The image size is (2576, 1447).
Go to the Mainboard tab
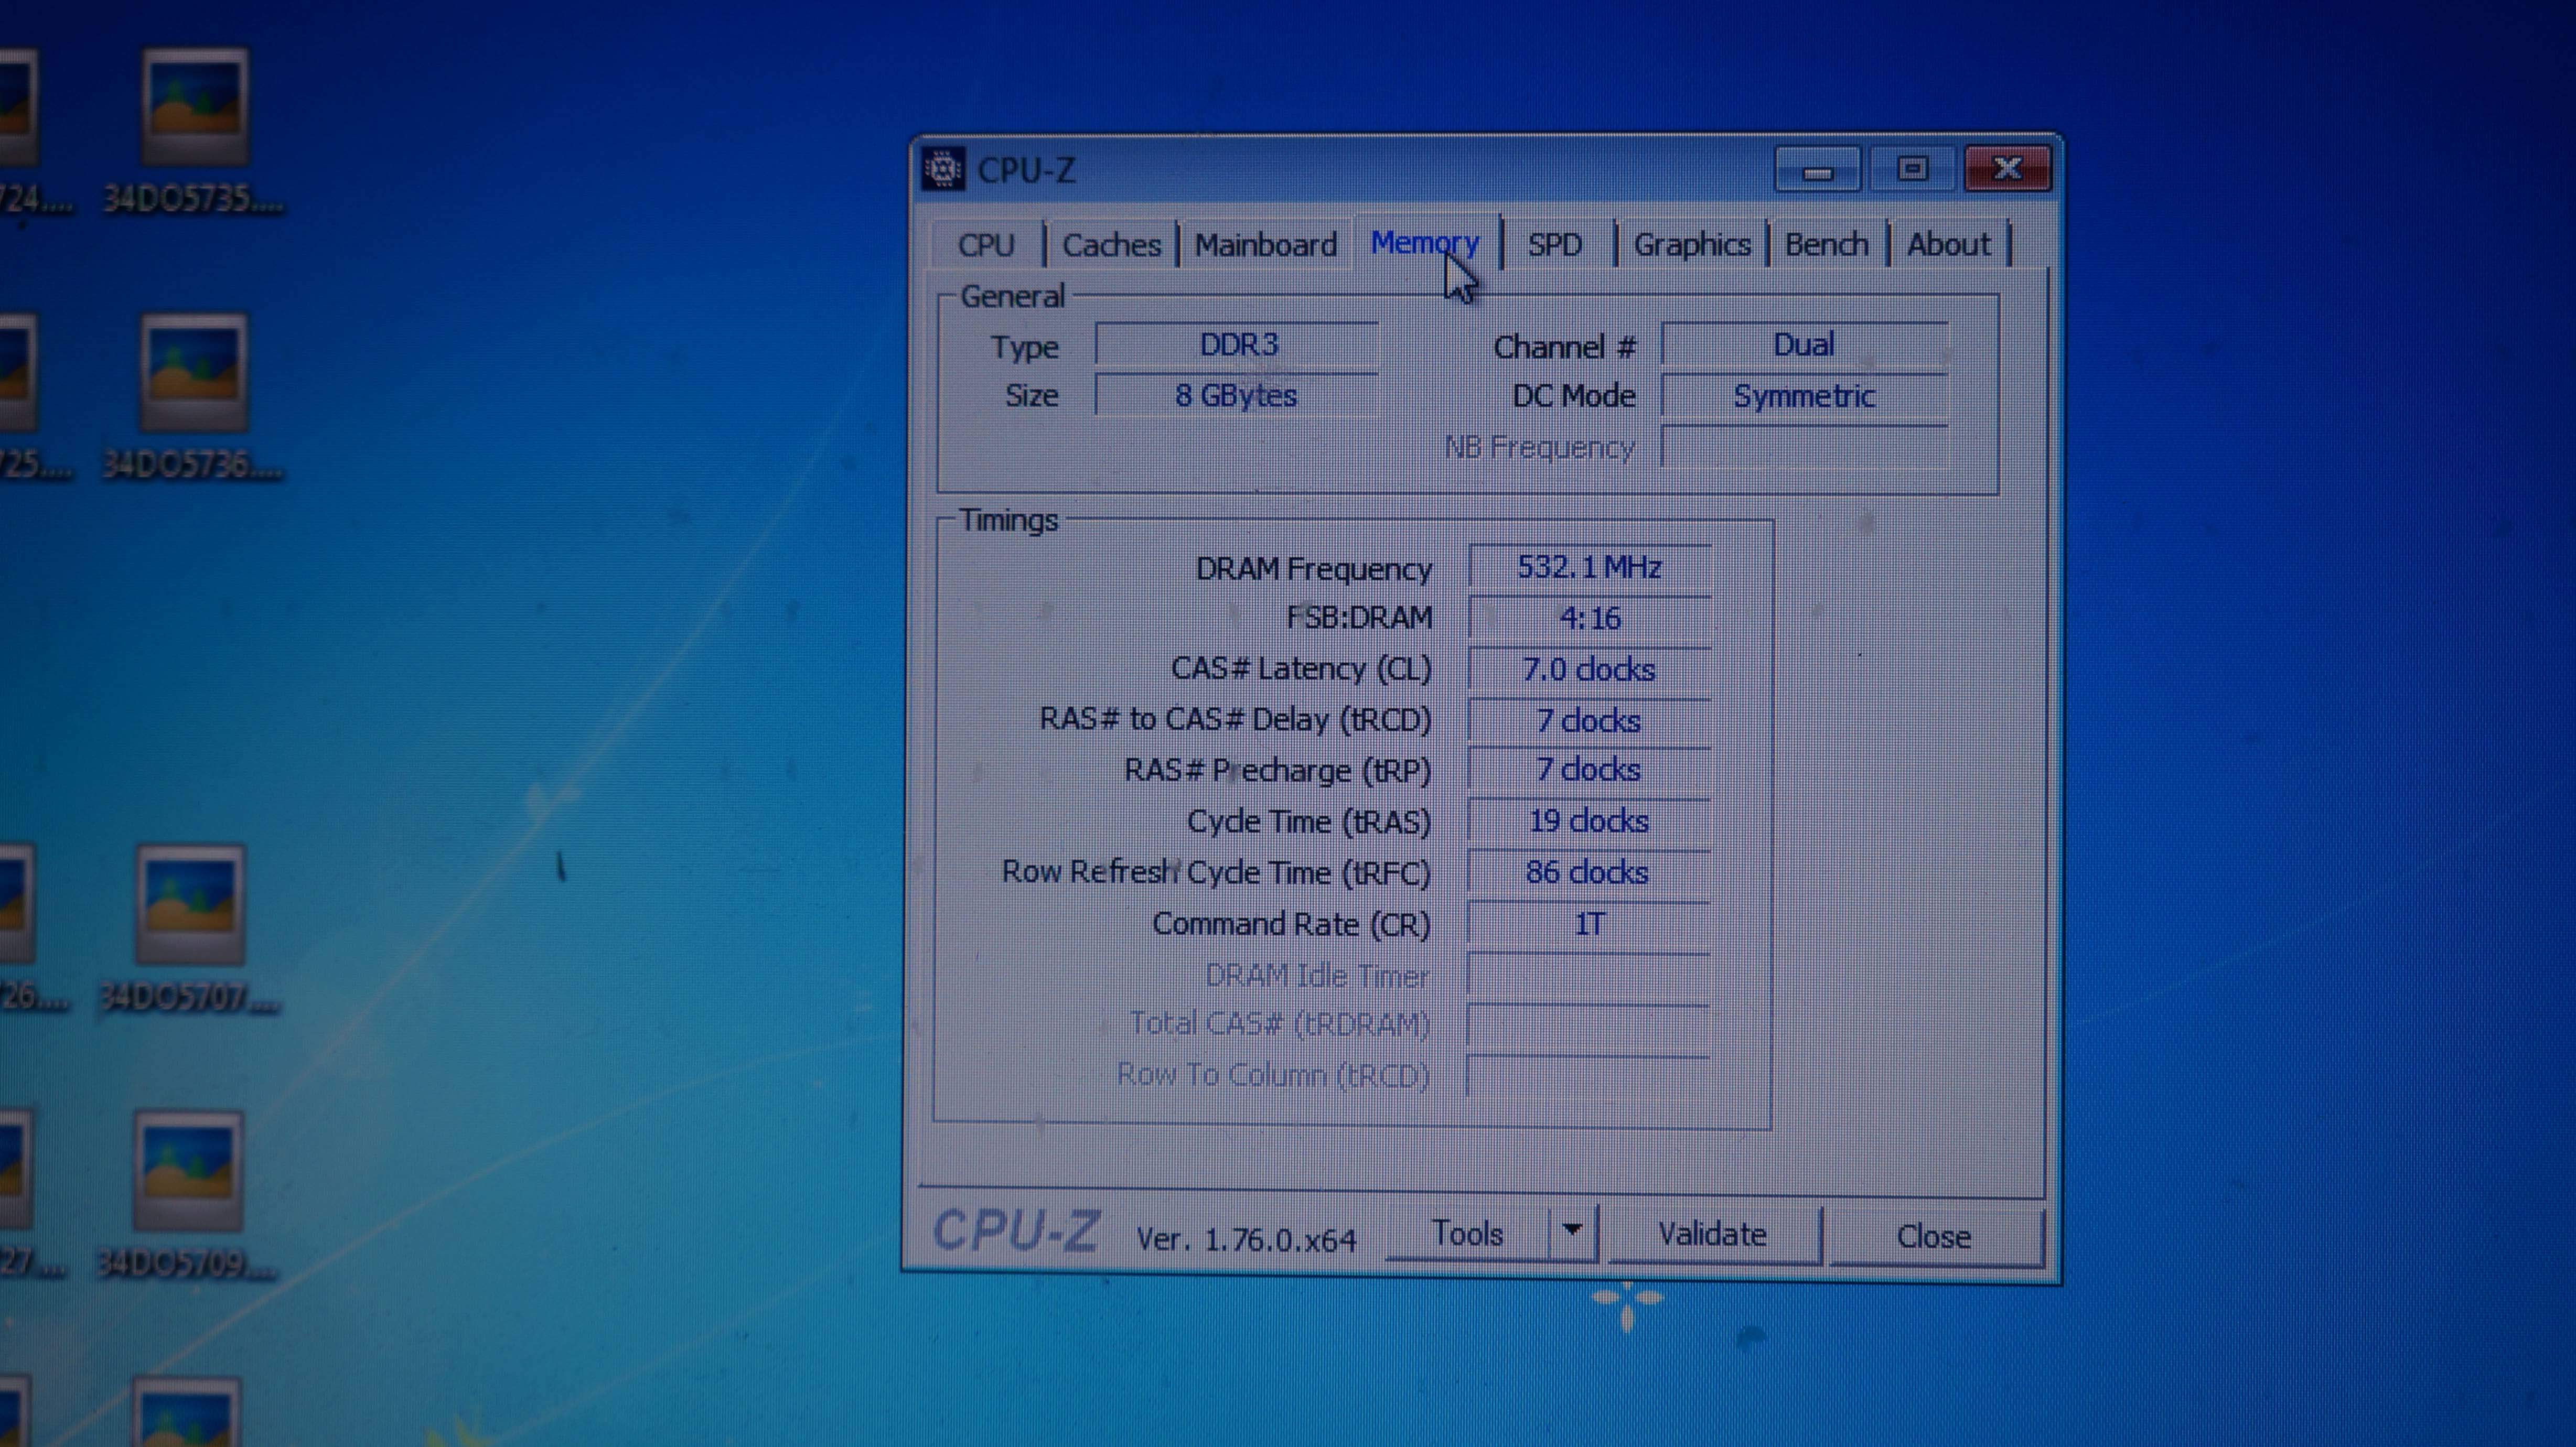(x=1265, y=245)
